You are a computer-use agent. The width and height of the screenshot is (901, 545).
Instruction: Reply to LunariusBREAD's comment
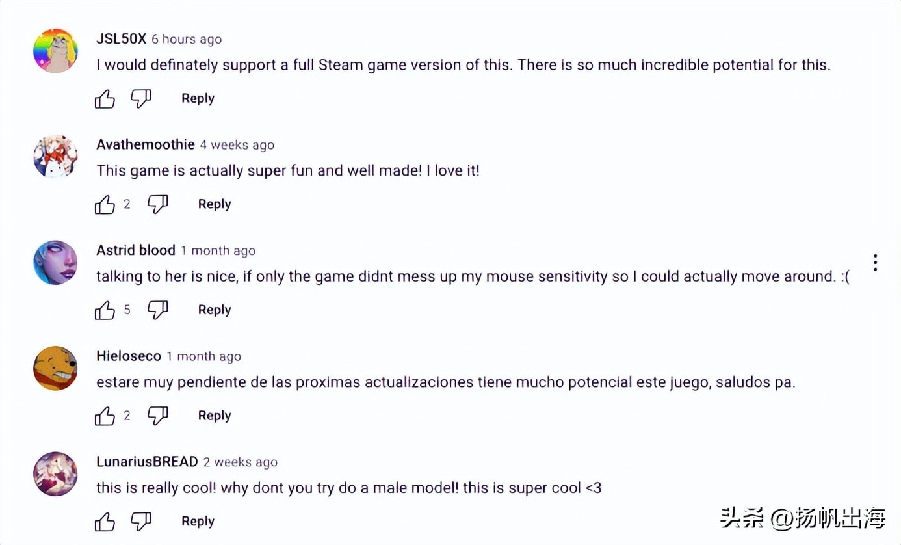point(198,522)
